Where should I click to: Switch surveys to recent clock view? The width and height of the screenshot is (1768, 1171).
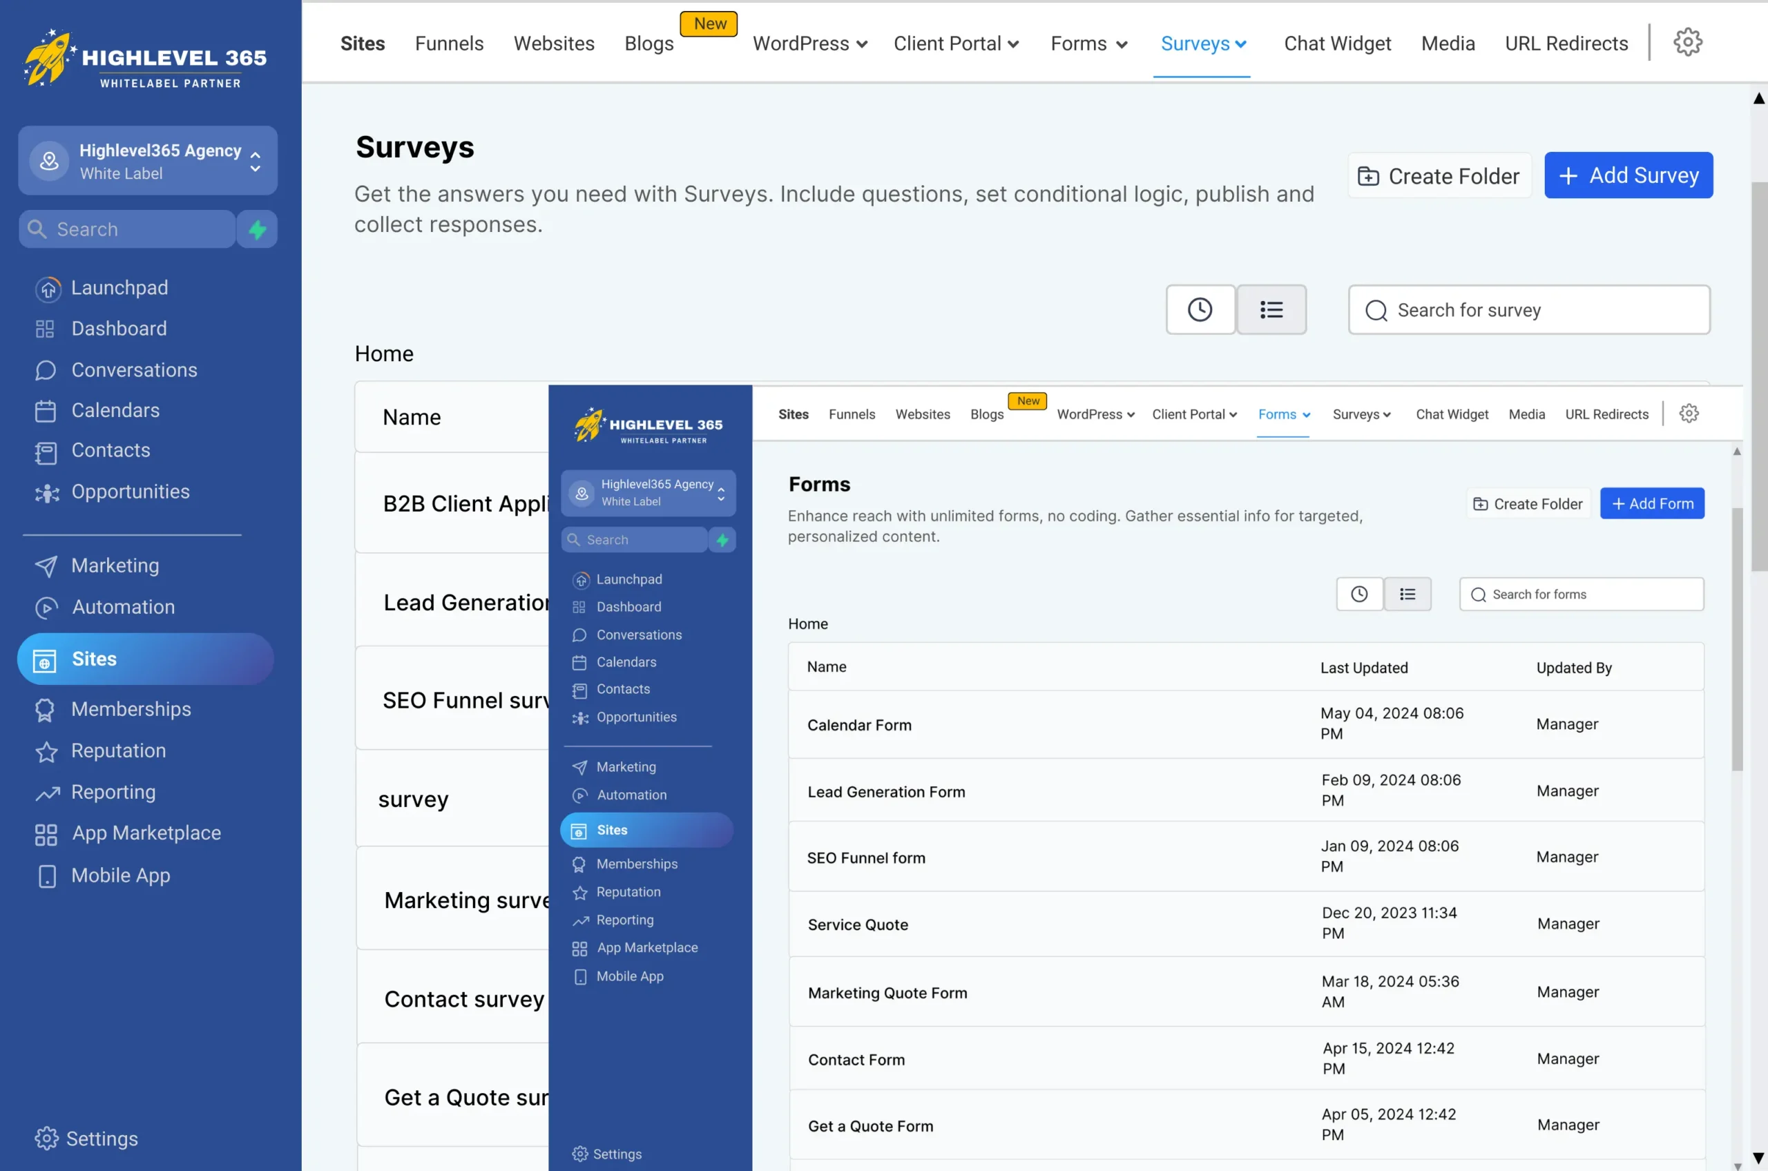coord(1200,310)
